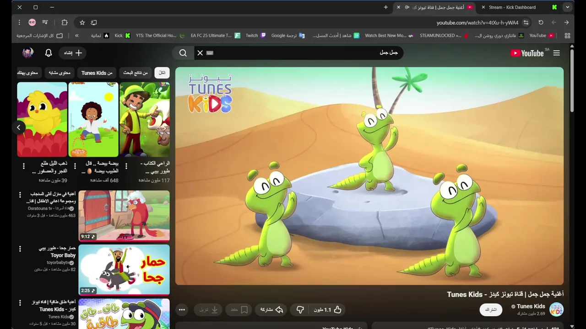Open a new browser tab
This screenshot has width=586, height=329.
pos(386,7)
